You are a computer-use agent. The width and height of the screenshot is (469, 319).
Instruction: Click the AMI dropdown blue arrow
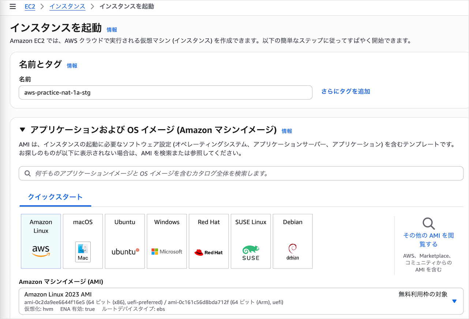click(x=454, y=301)
